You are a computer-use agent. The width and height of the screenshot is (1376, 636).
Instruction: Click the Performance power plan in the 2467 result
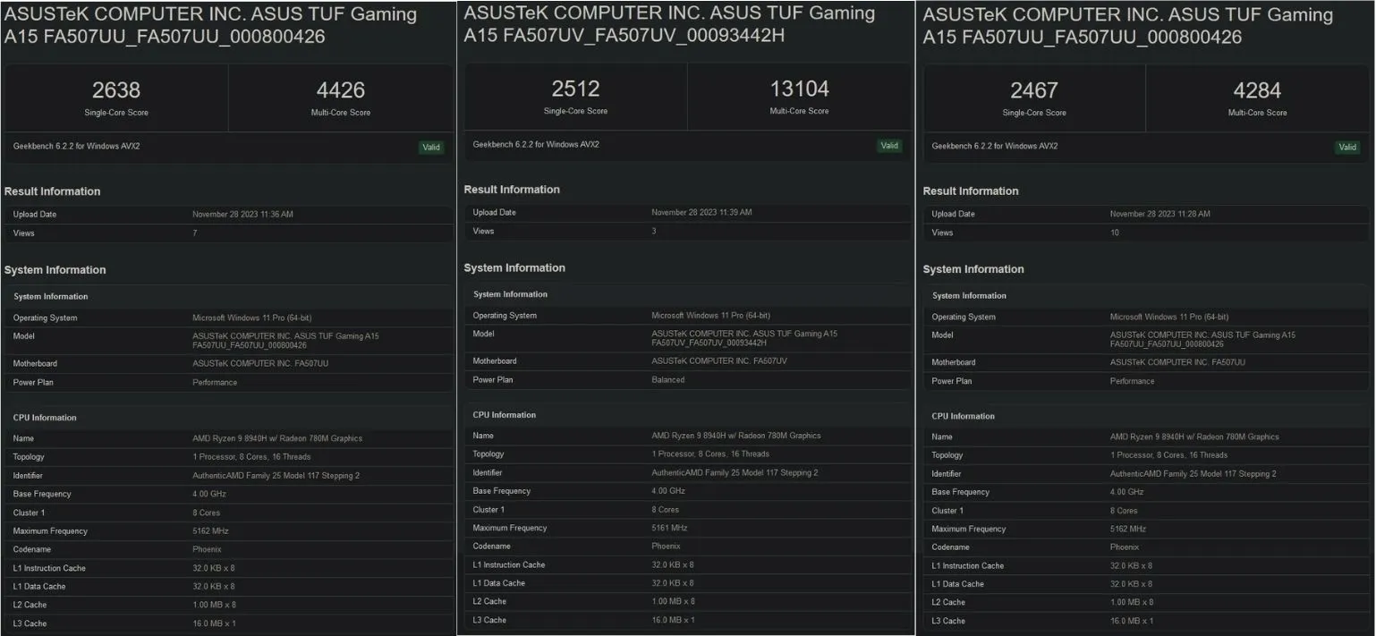point(1133,381)
